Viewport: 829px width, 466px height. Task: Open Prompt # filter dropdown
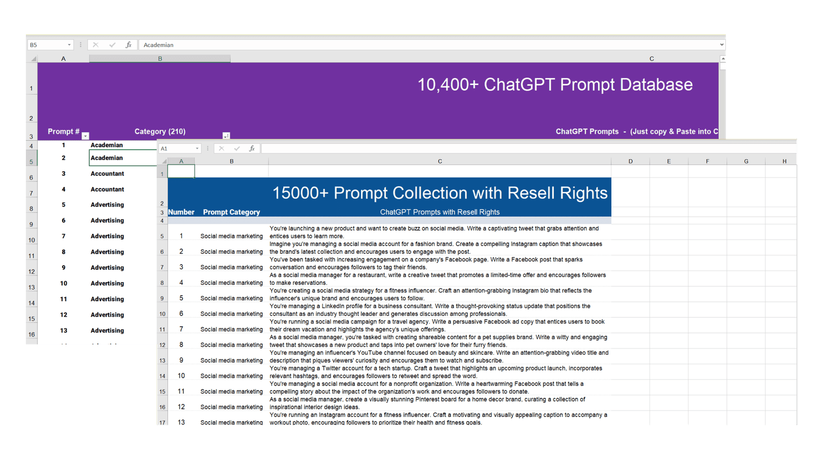tap(85, 136)
